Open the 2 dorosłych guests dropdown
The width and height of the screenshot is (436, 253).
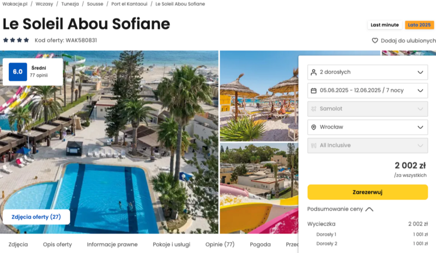pos(367,73)
